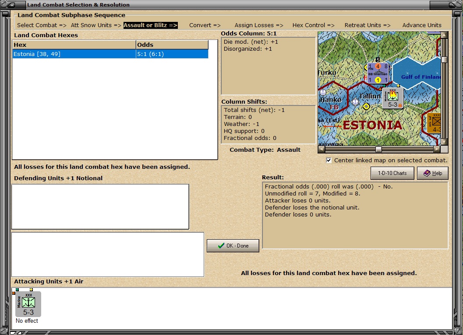463x335 pixels.
Task: Toggle Center linked map on selected combat checkbox
Action: click(x=329, y=160)
